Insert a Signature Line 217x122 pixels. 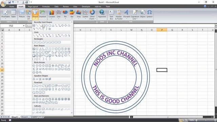coord(135,15)
